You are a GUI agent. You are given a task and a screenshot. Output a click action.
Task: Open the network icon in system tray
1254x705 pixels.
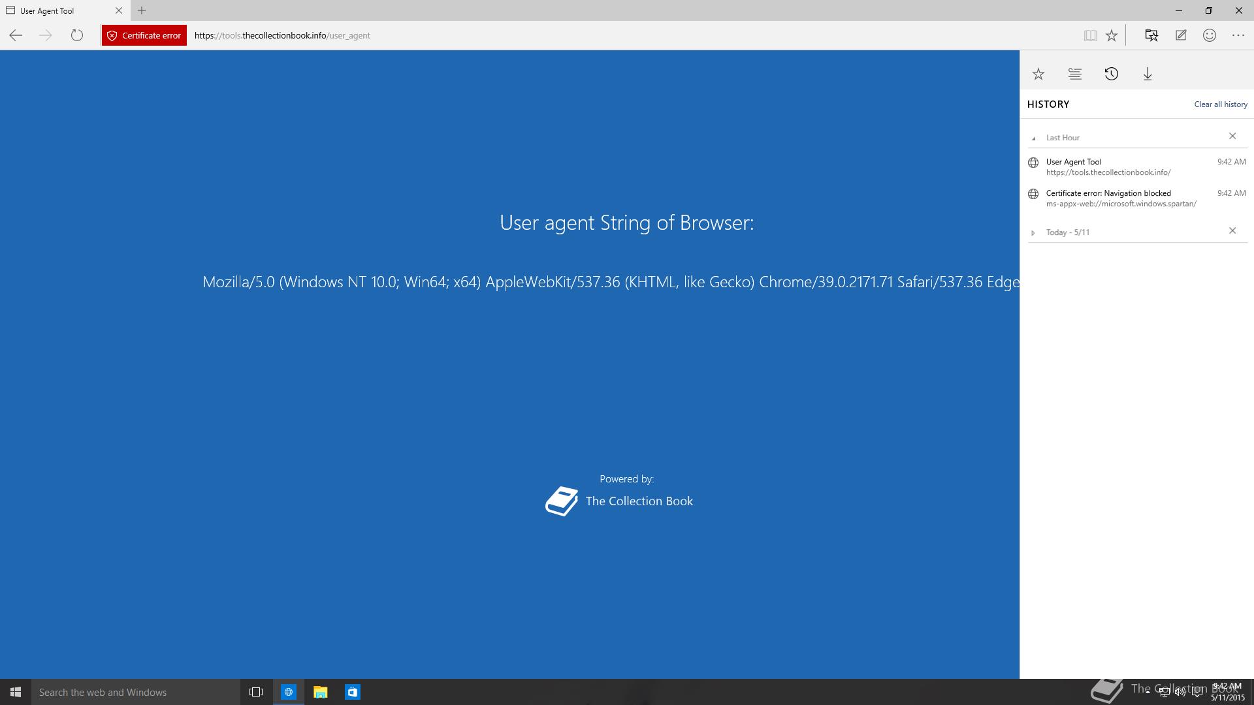point(1164,693)
